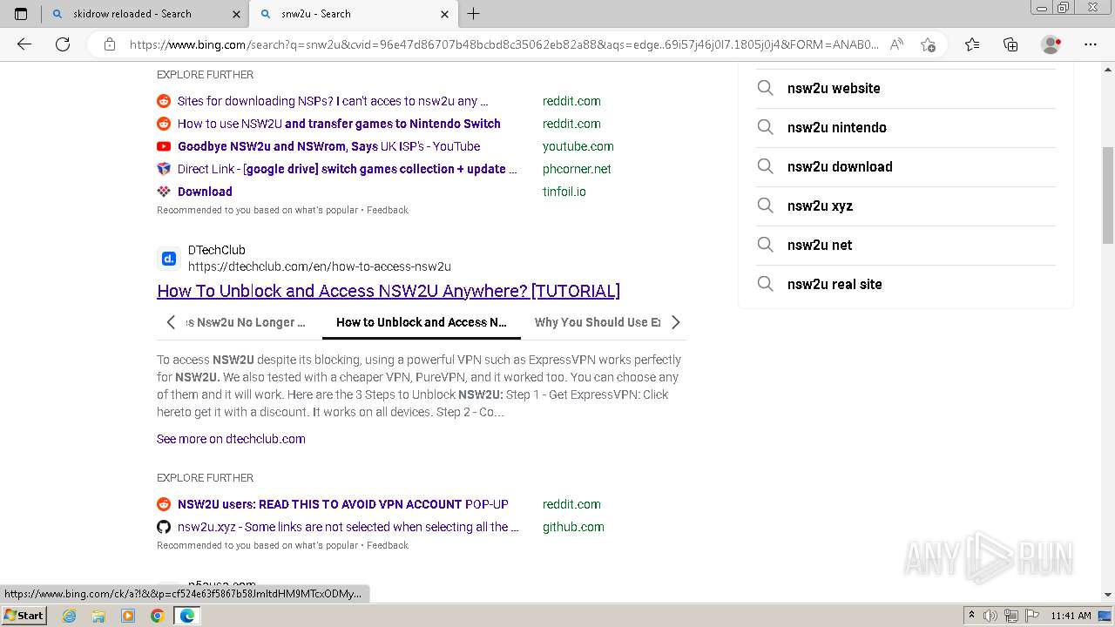
Task: Open See more on dtechclub.com
Action: click(x=231, y=439)
